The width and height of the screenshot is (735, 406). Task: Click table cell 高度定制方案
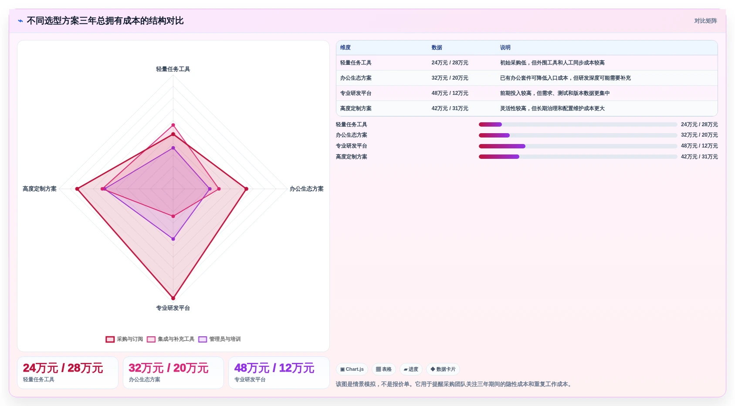click(356, 108)
